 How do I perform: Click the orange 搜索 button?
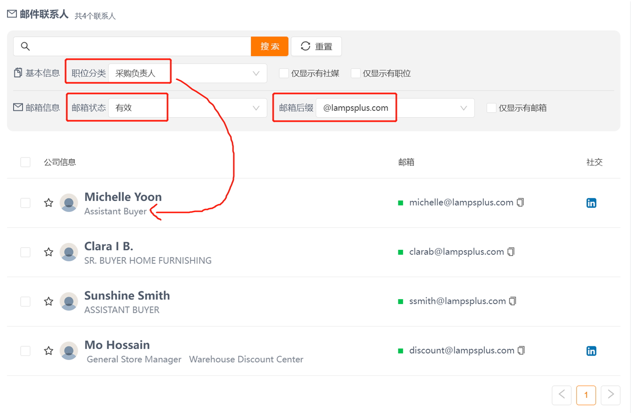(x=269, y=46)
